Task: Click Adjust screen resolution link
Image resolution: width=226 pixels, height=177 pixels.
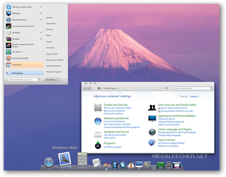Action: tap(169, 125)
